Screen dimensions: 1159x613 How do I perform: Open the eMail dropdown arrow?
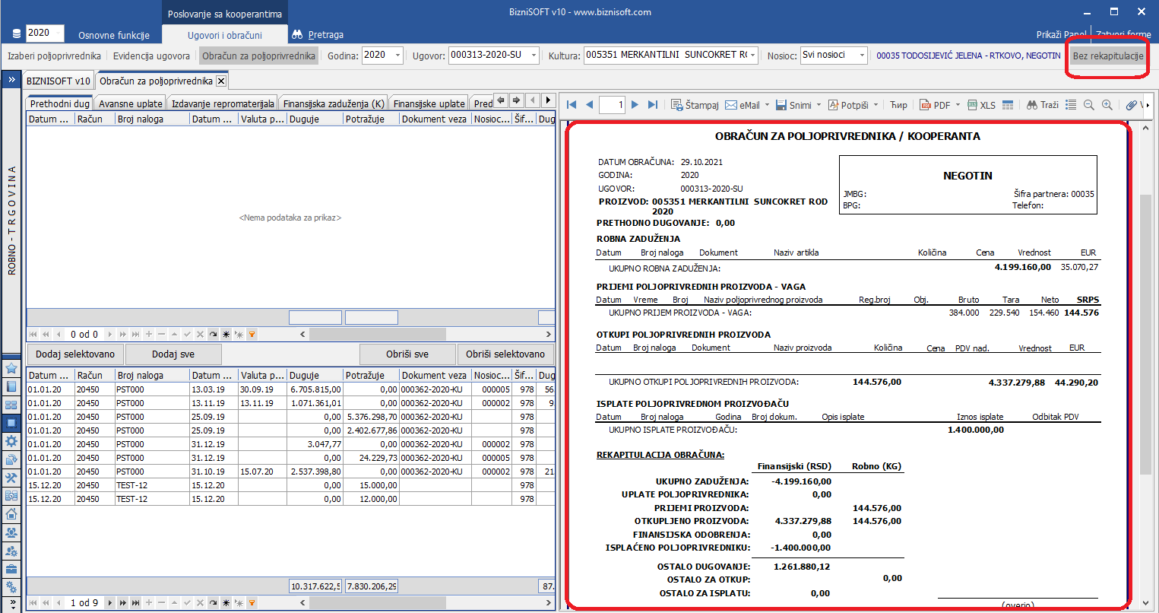point(767,105)
